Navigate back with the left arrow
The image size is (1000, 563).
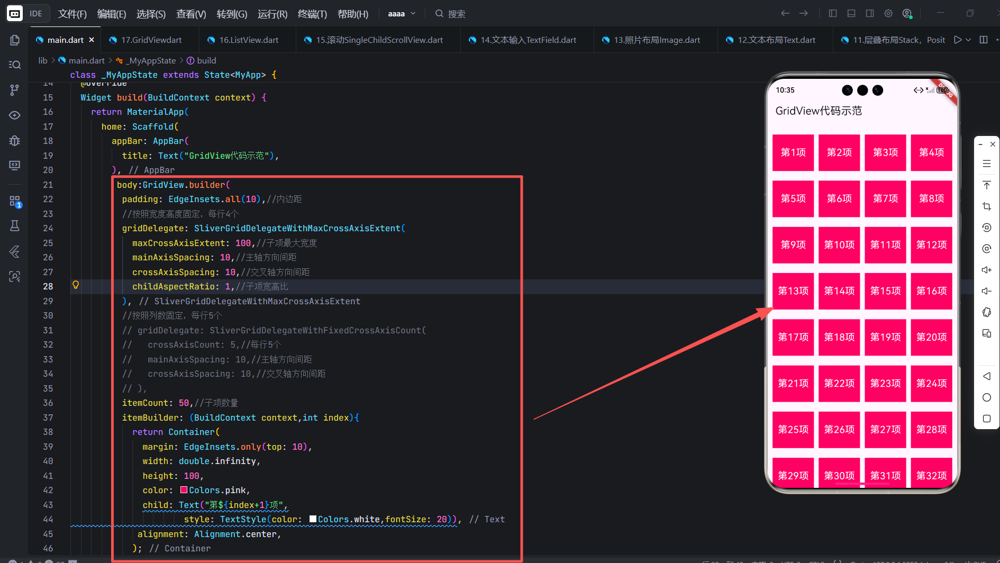[785, 13]
